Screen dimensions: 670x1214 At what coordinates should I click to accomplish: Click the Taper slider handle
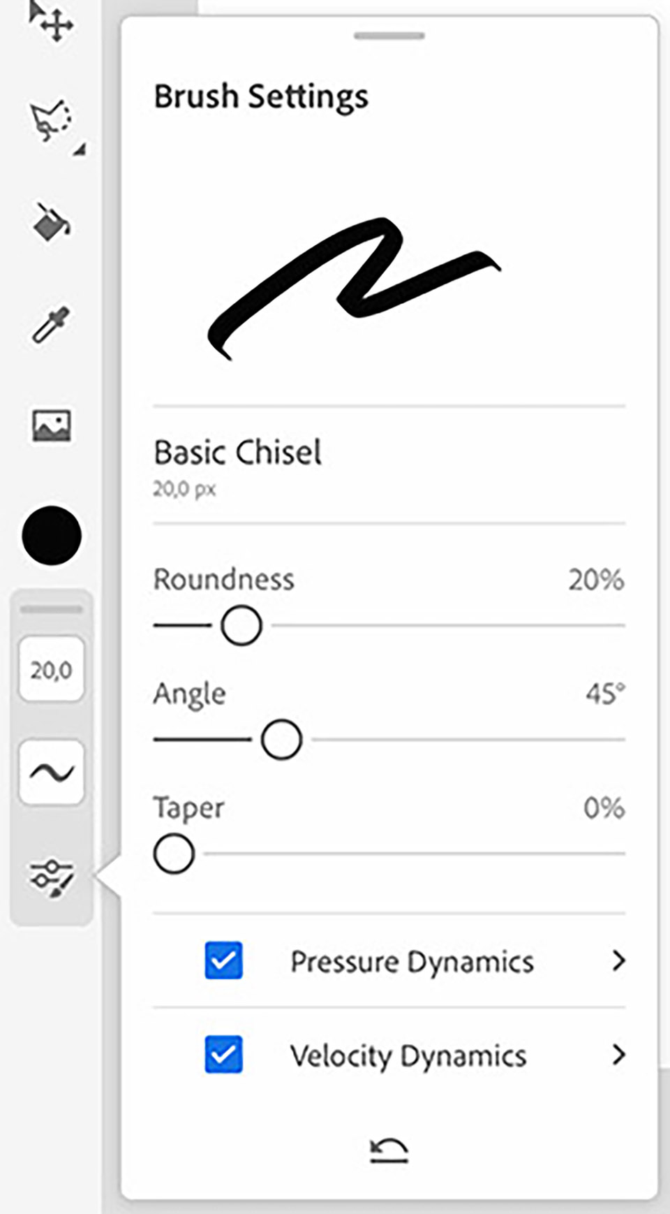pos(174,853)
